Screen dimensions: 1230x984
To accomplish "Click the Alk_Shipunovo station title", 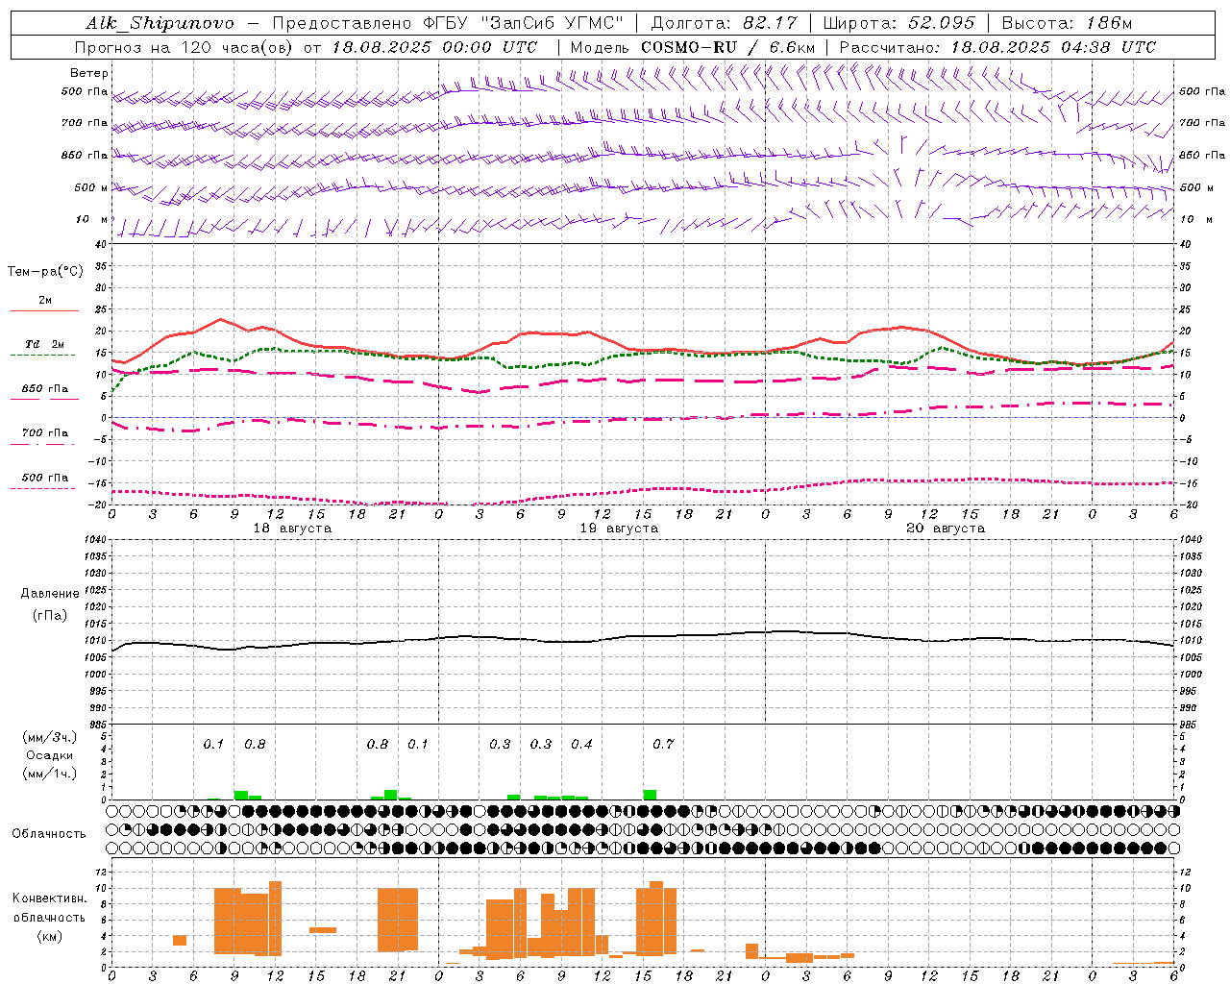I will tap(160, 23).
